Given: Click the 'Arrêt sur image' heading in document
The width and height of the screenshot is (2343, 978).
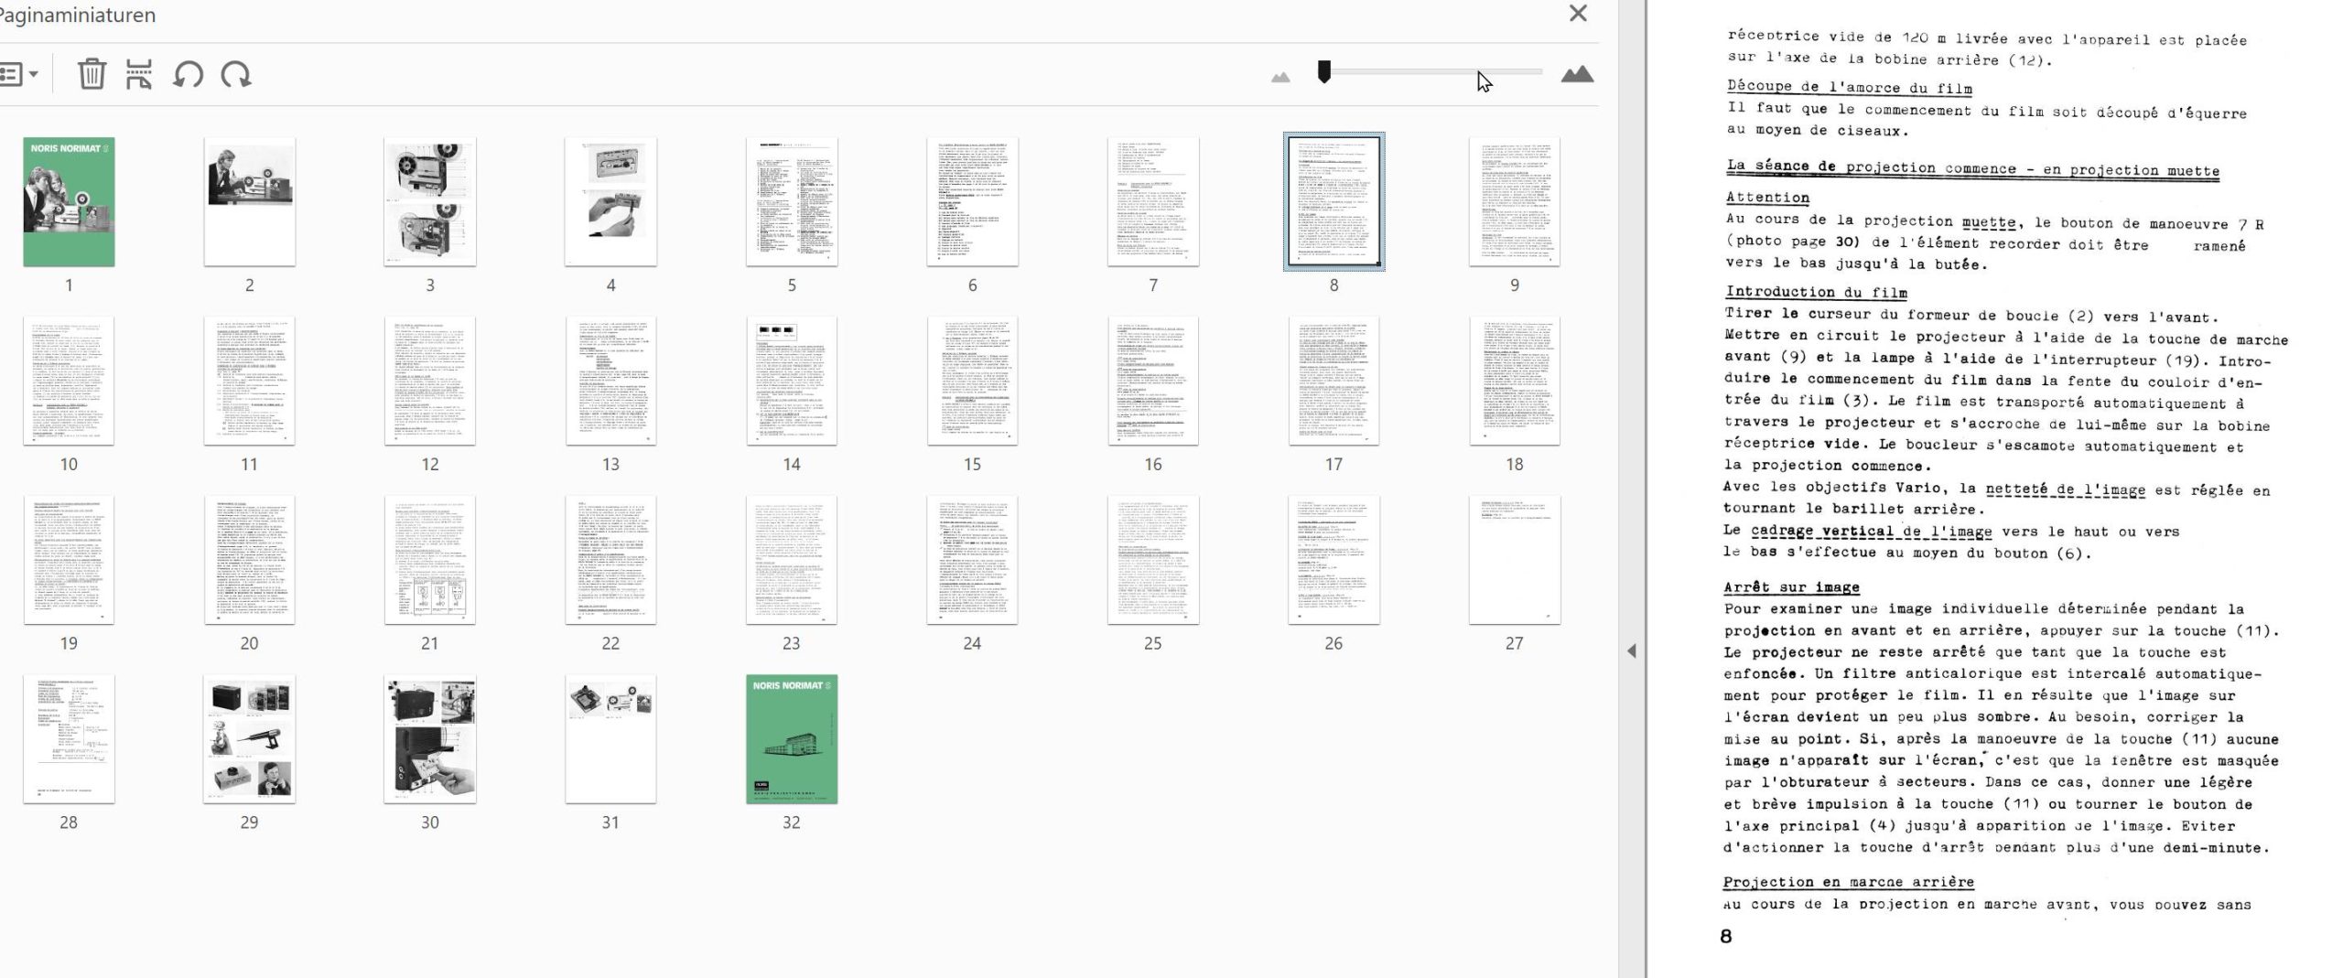Looking at the screenshot, I should coord(1791,587).
